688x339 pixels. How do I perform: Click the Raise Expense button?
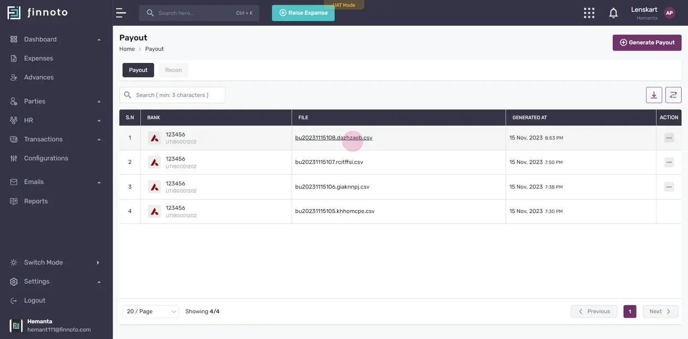point(303,13)
